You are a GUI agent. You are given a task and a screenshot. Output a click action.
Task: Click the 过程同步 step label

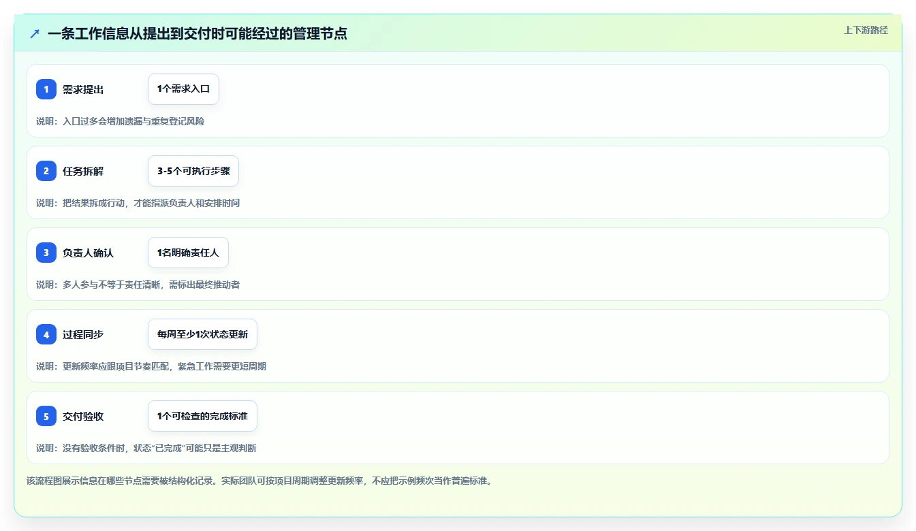tap(83, 334)
